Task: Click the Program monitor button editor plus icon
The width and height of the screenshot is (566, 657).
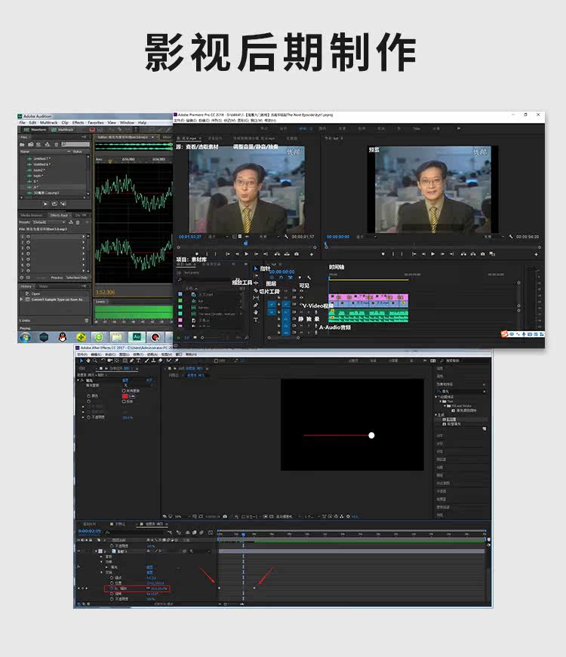Action: pyautogui.click(x=537, y=254)
